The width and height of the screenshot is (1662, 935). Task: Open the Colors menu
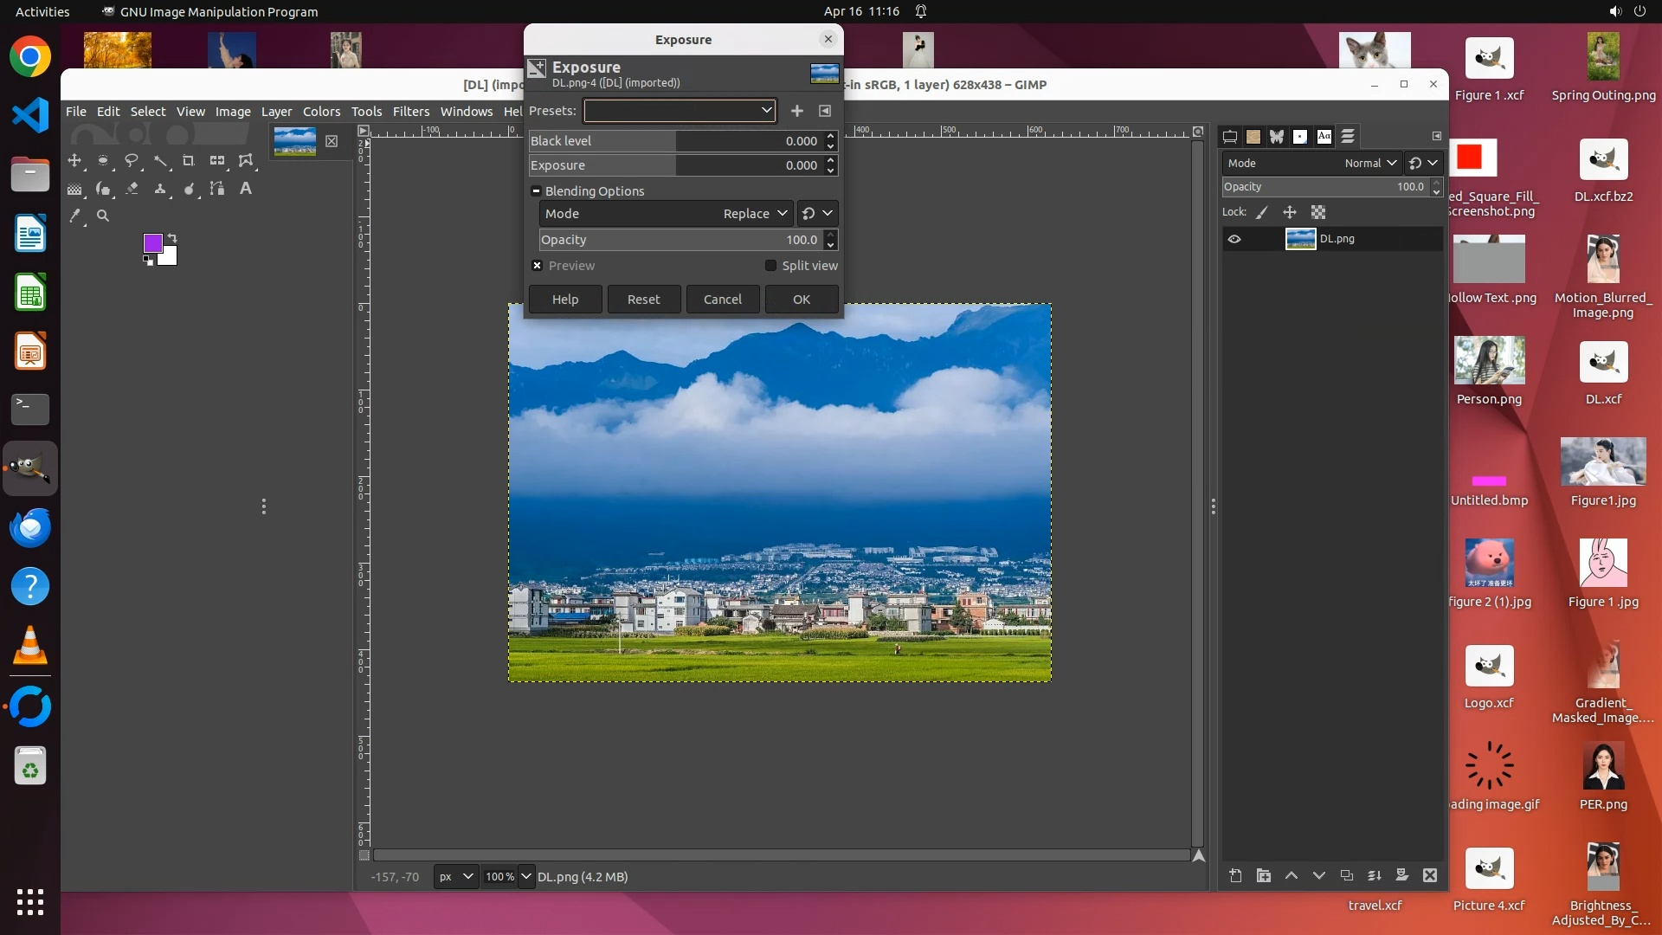click(x=321, y=112)
